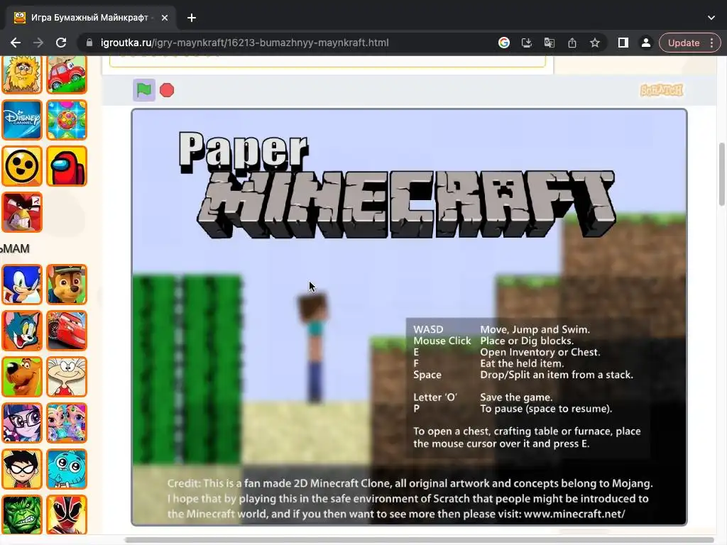Viewport: 727px width, 545px height.
Task: Open the Adam and Eve caveman game thumbnail
Action: (x=22, y=74)
